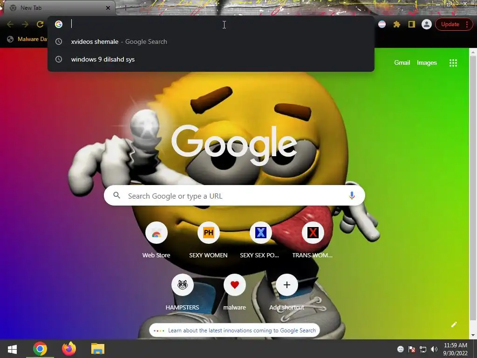Image resolution: width=477 pixels, height=358 pixels.
Task: Click the Search Google or type a URL box
Action: (x=234, y=195)
